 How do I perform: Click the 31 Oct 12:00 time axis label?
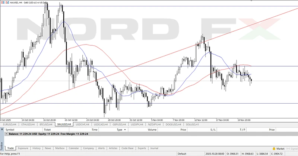(x=136, y=120)
